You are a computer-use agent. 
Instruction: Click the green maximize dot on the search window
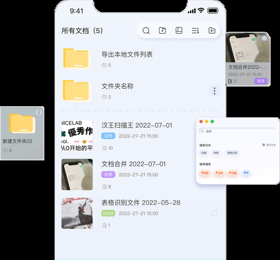coord(212,122)
